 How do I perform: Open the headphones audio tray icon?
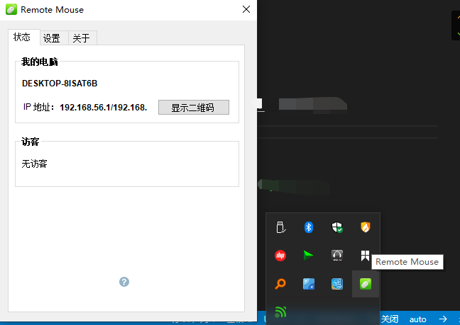pos(336,256)
